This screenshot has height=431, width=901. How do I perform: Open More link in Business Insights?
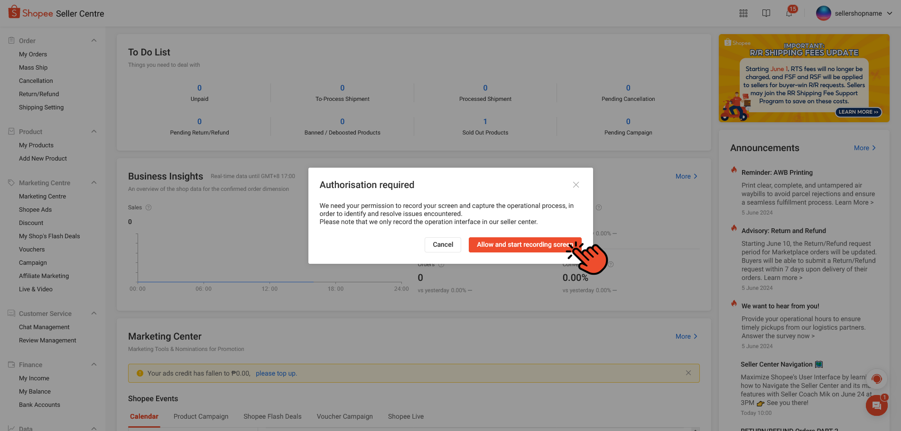pos(686,176)
